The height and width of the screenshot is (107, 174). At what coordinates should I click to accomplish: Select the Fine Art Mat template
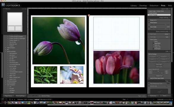tap(12, 42)
